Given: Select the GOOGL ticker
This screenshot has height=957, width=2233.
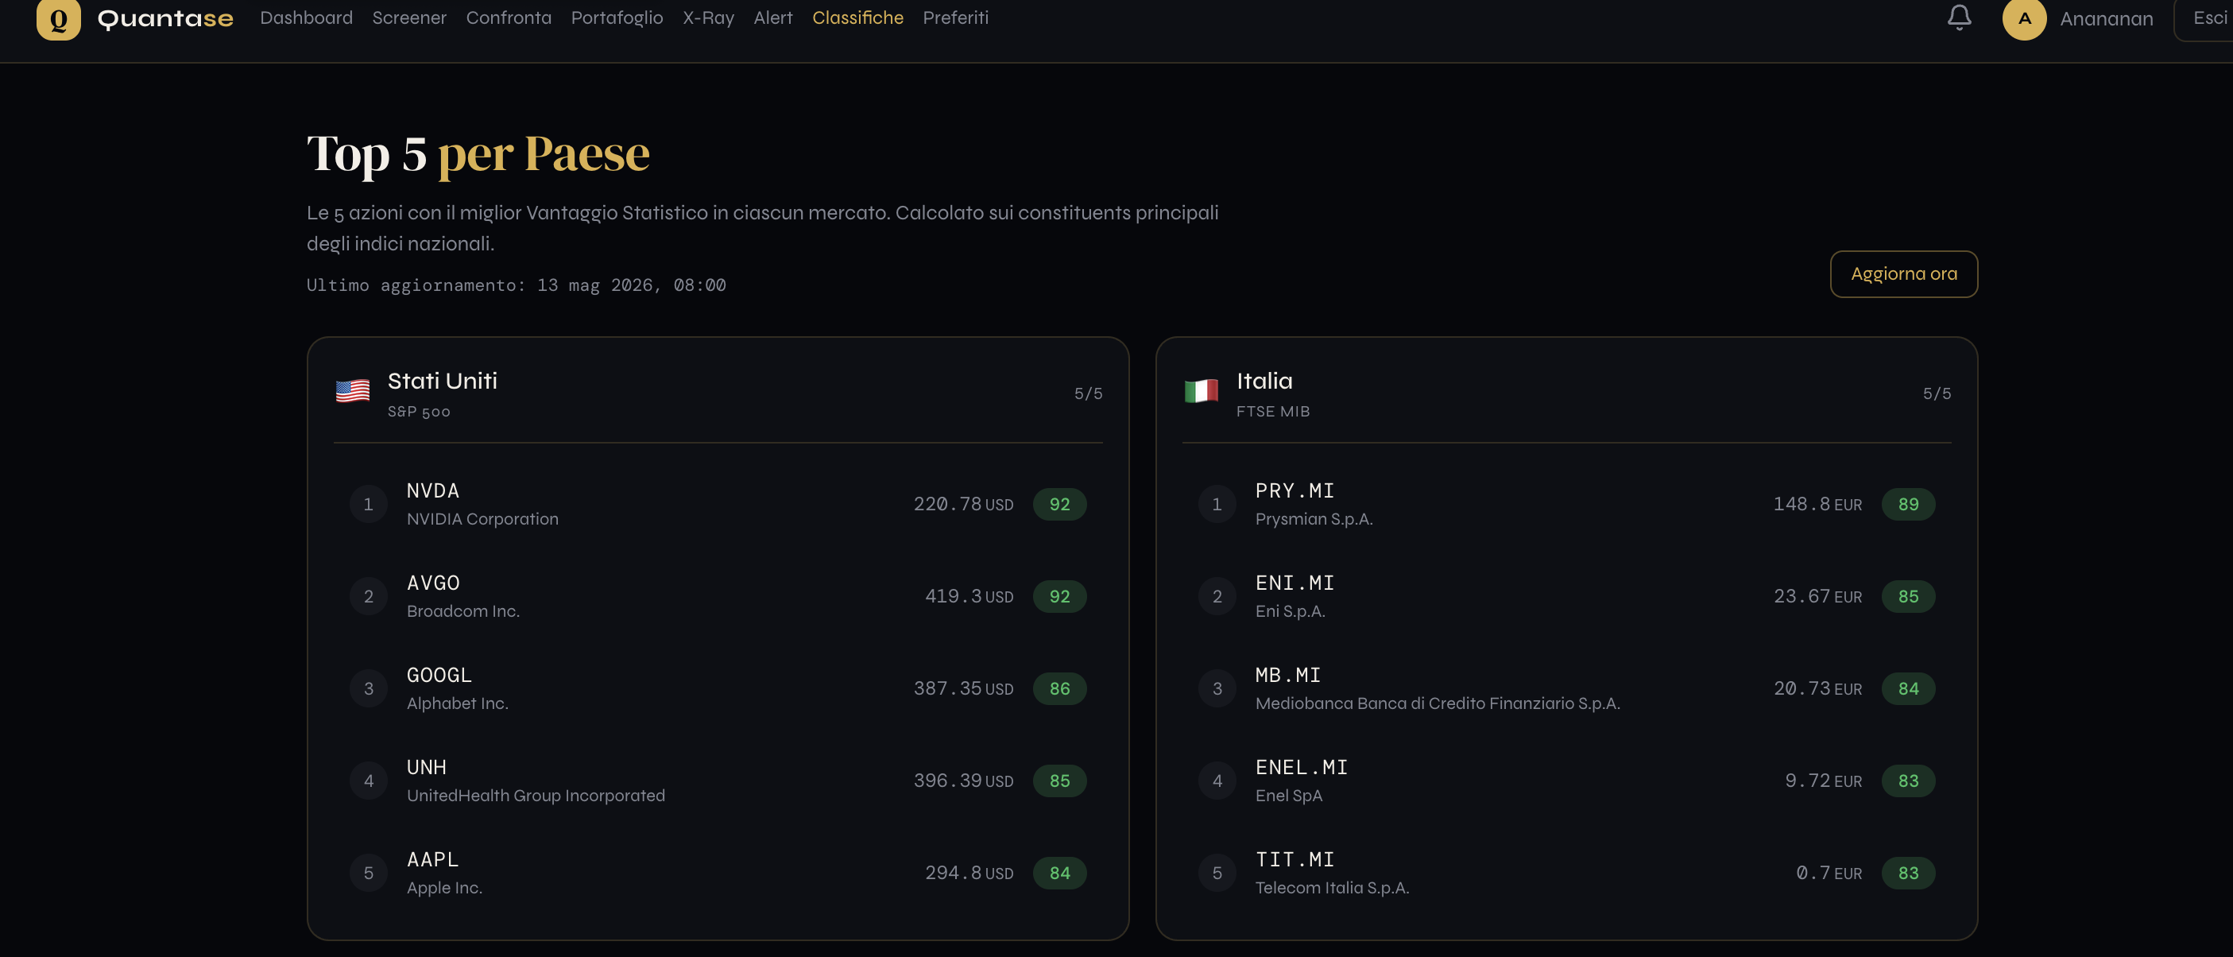Looking at the screenshot, I should [x=439, y=676].
